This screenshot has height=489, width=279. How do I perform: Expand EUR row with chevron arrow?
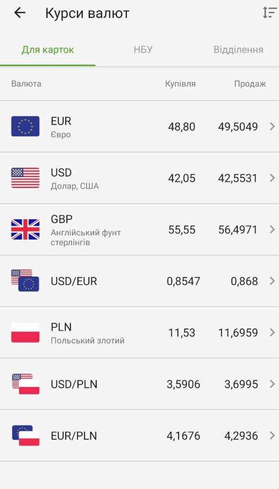point(272,126)
